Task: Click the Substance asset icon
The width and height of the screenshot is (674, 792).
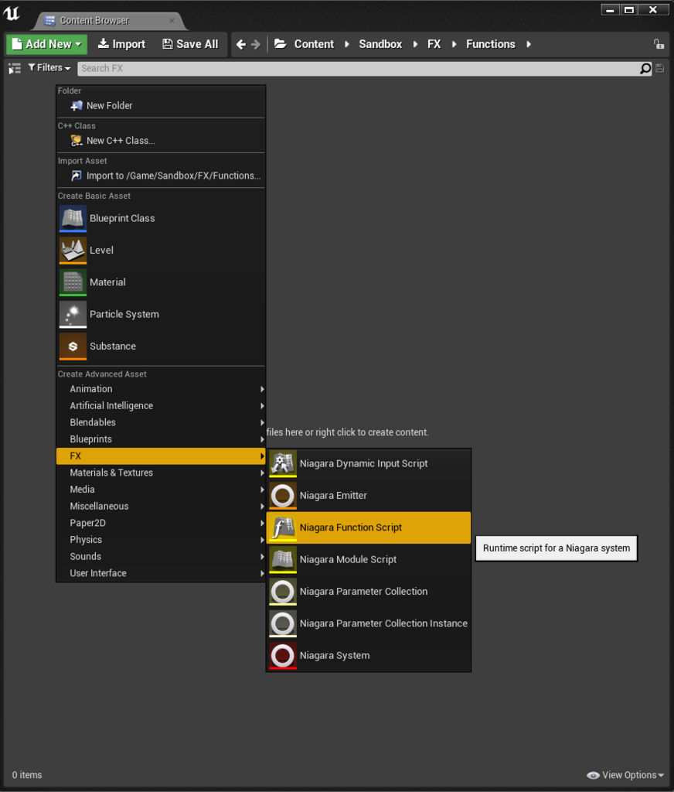Action: [x=73, y=346]
